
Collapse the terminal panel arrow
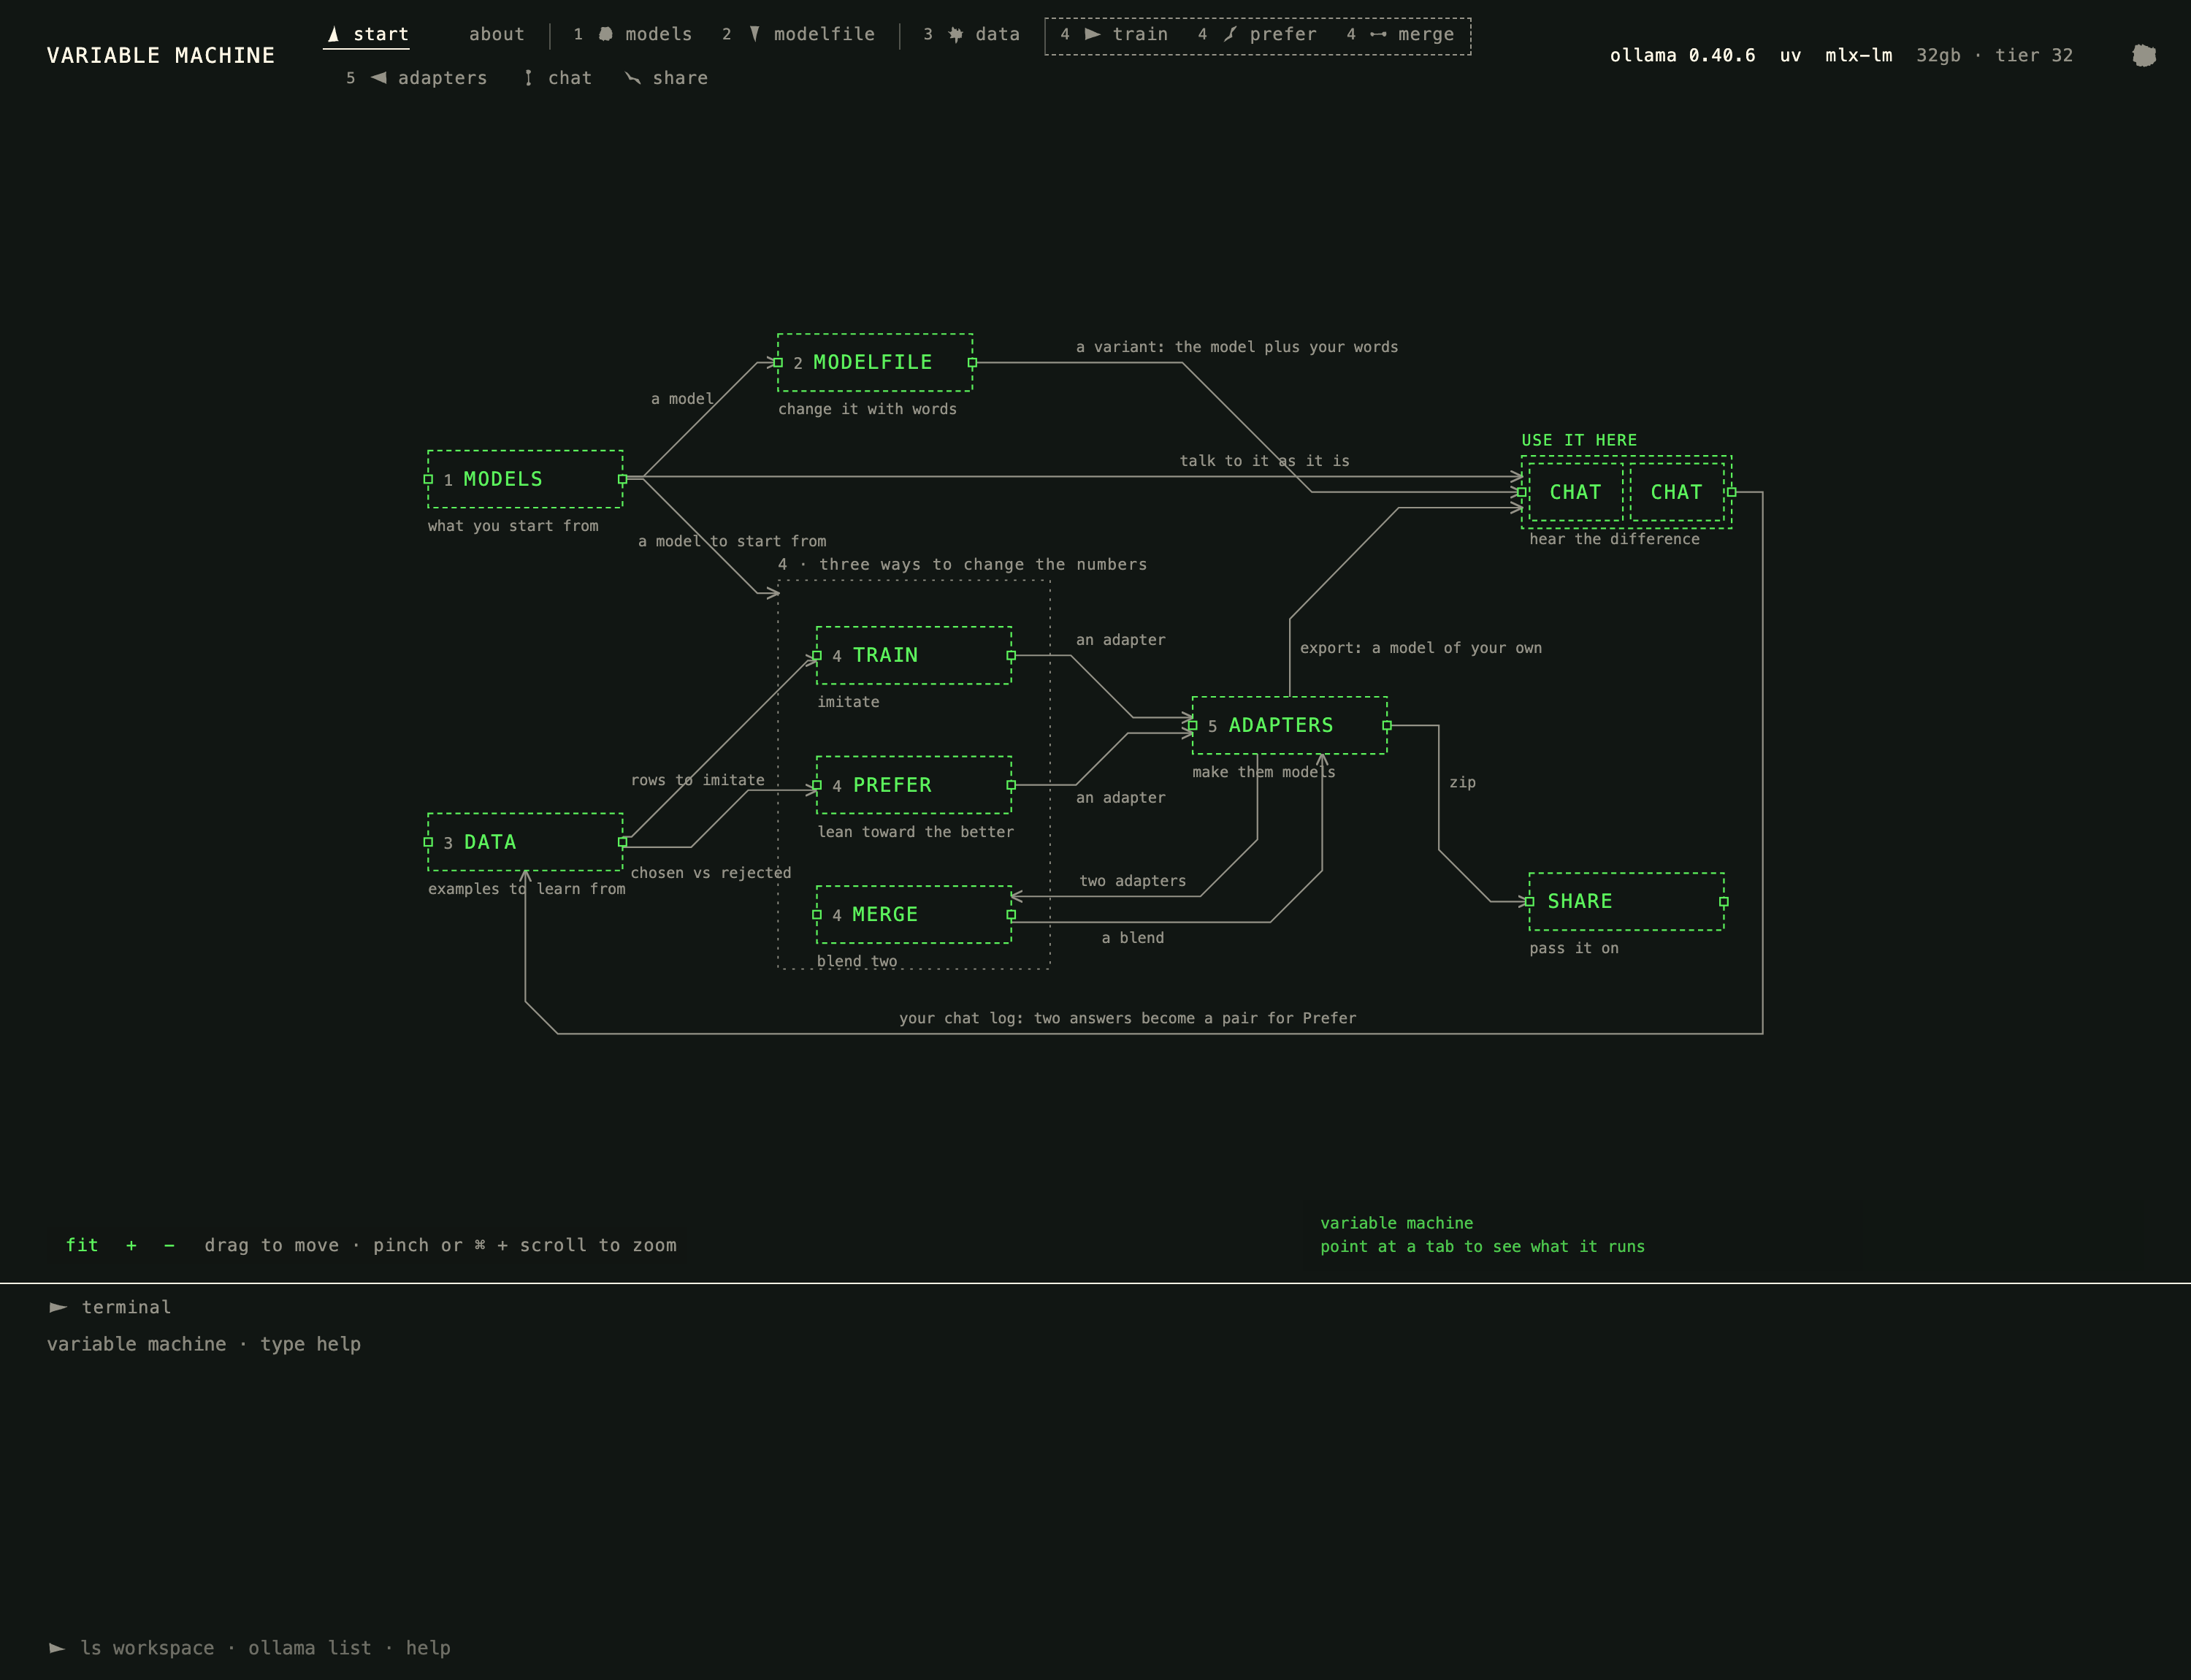pos(58,1307)
